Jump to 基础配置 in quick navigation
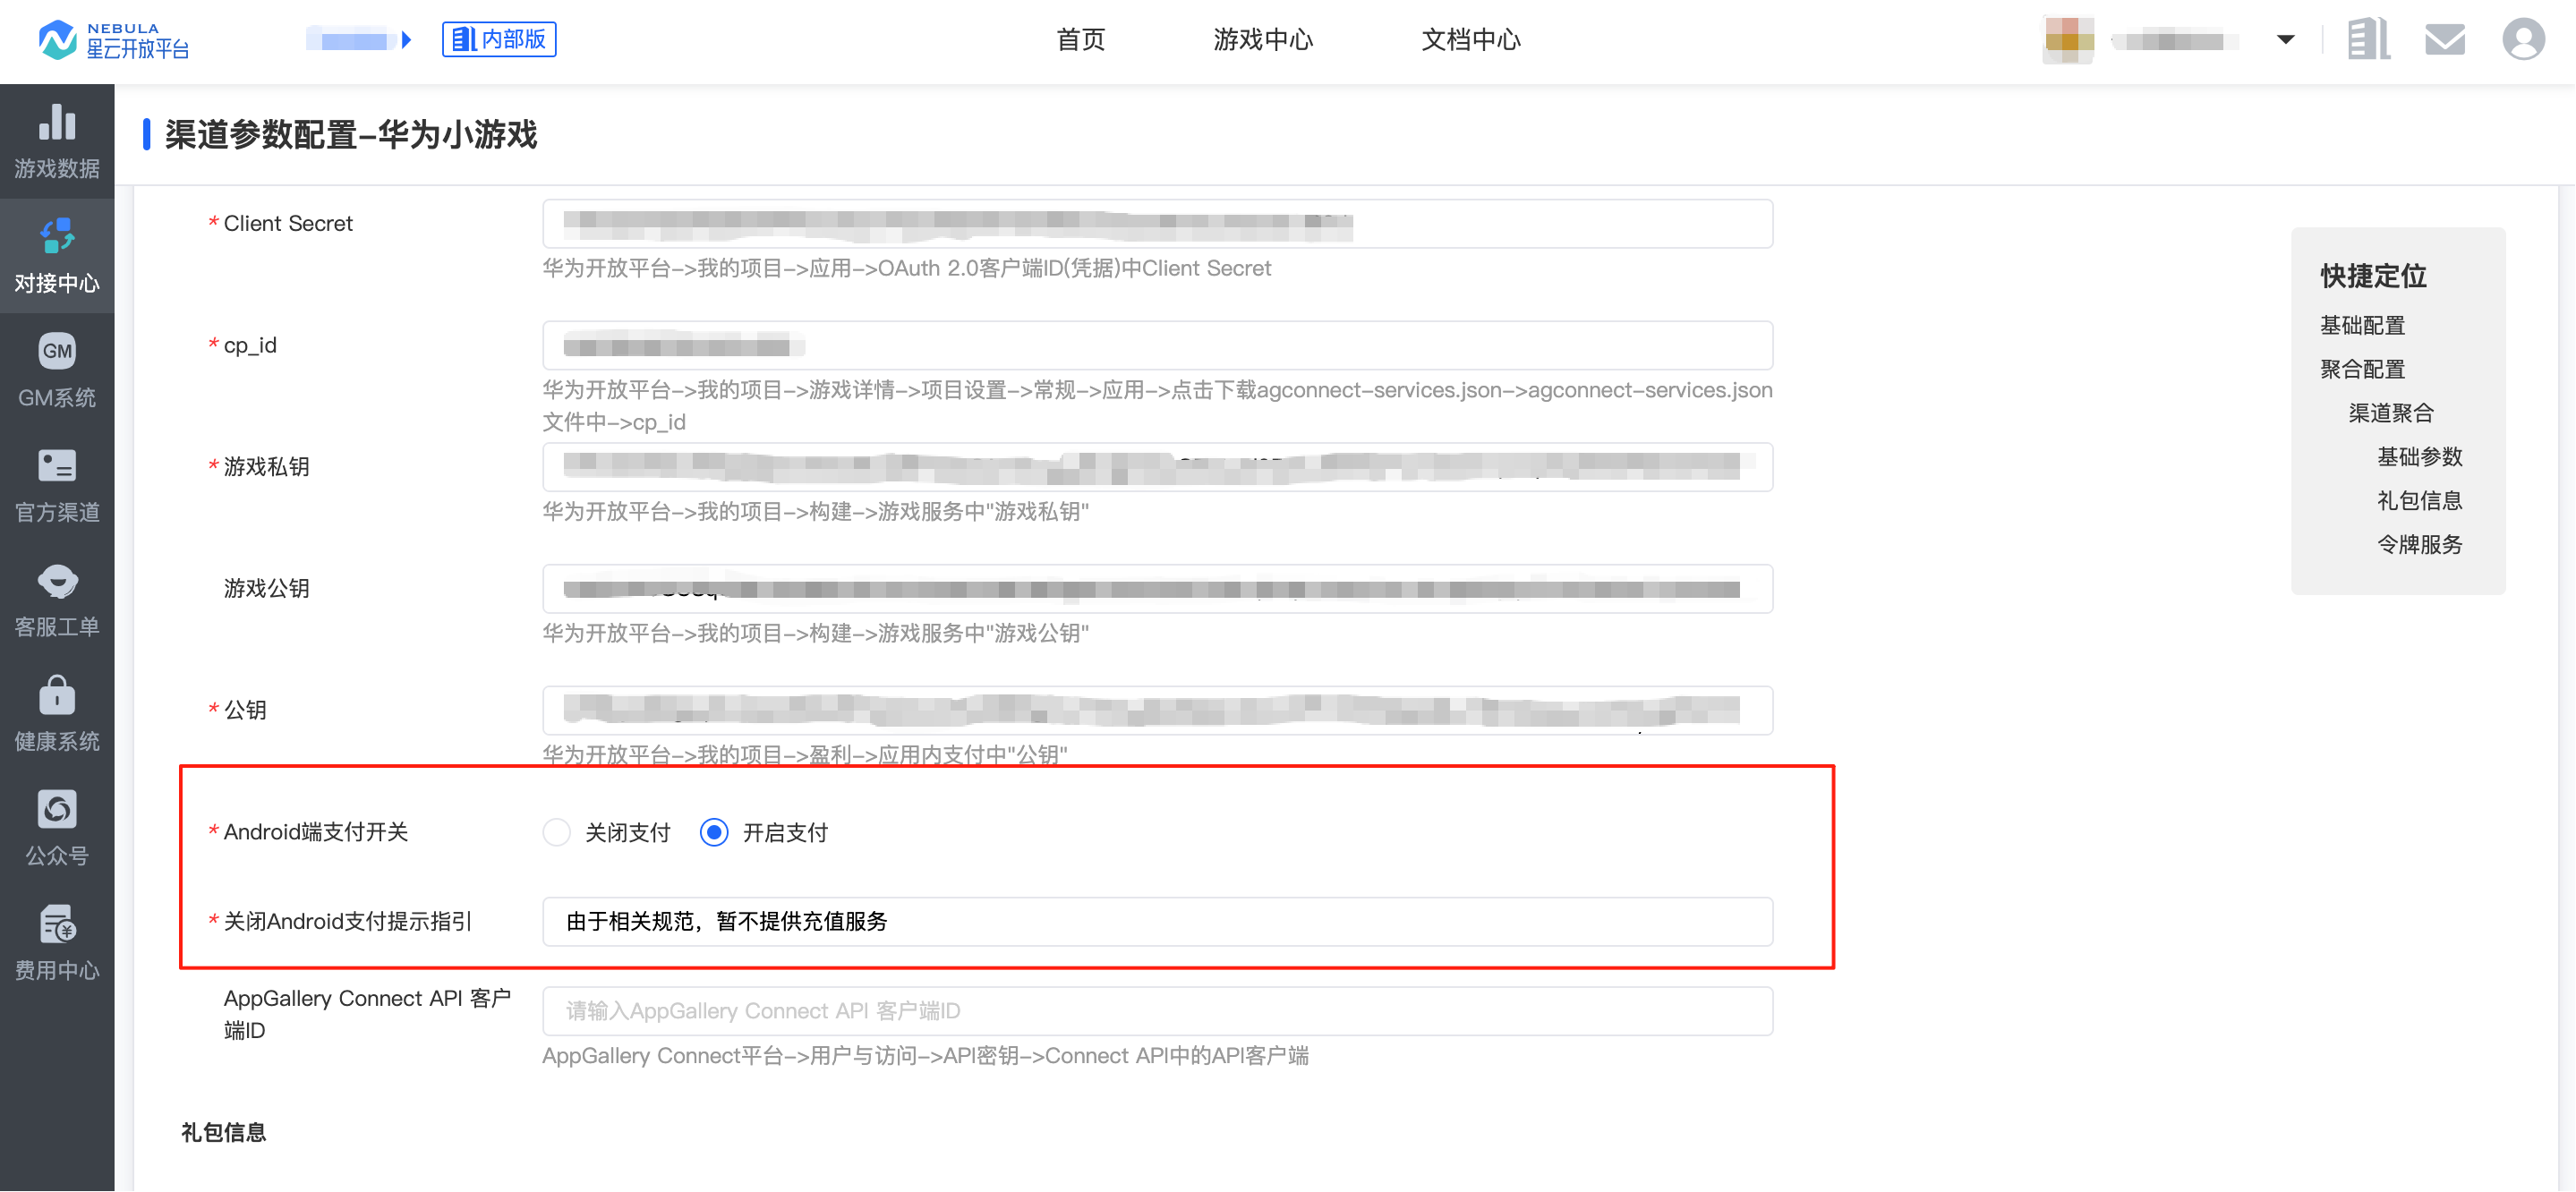The width and height of the screenshot is (2576, 1192). pyautogui.click(x=2362, y=326)
